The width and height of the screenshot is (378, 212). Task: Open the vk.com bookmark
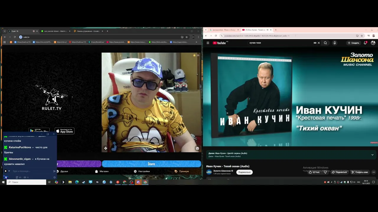click(x=42, y=42)
